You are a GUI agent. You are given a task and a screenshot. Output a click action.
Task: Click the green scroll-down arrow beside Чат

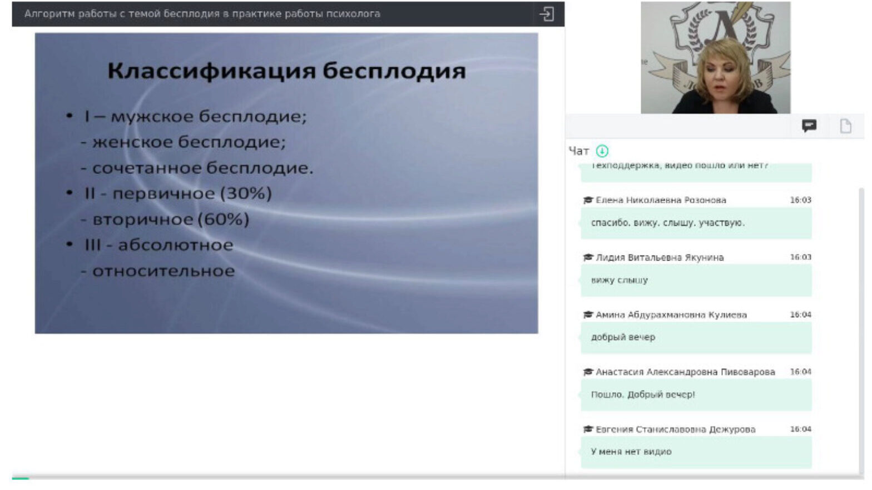point(602,151)
